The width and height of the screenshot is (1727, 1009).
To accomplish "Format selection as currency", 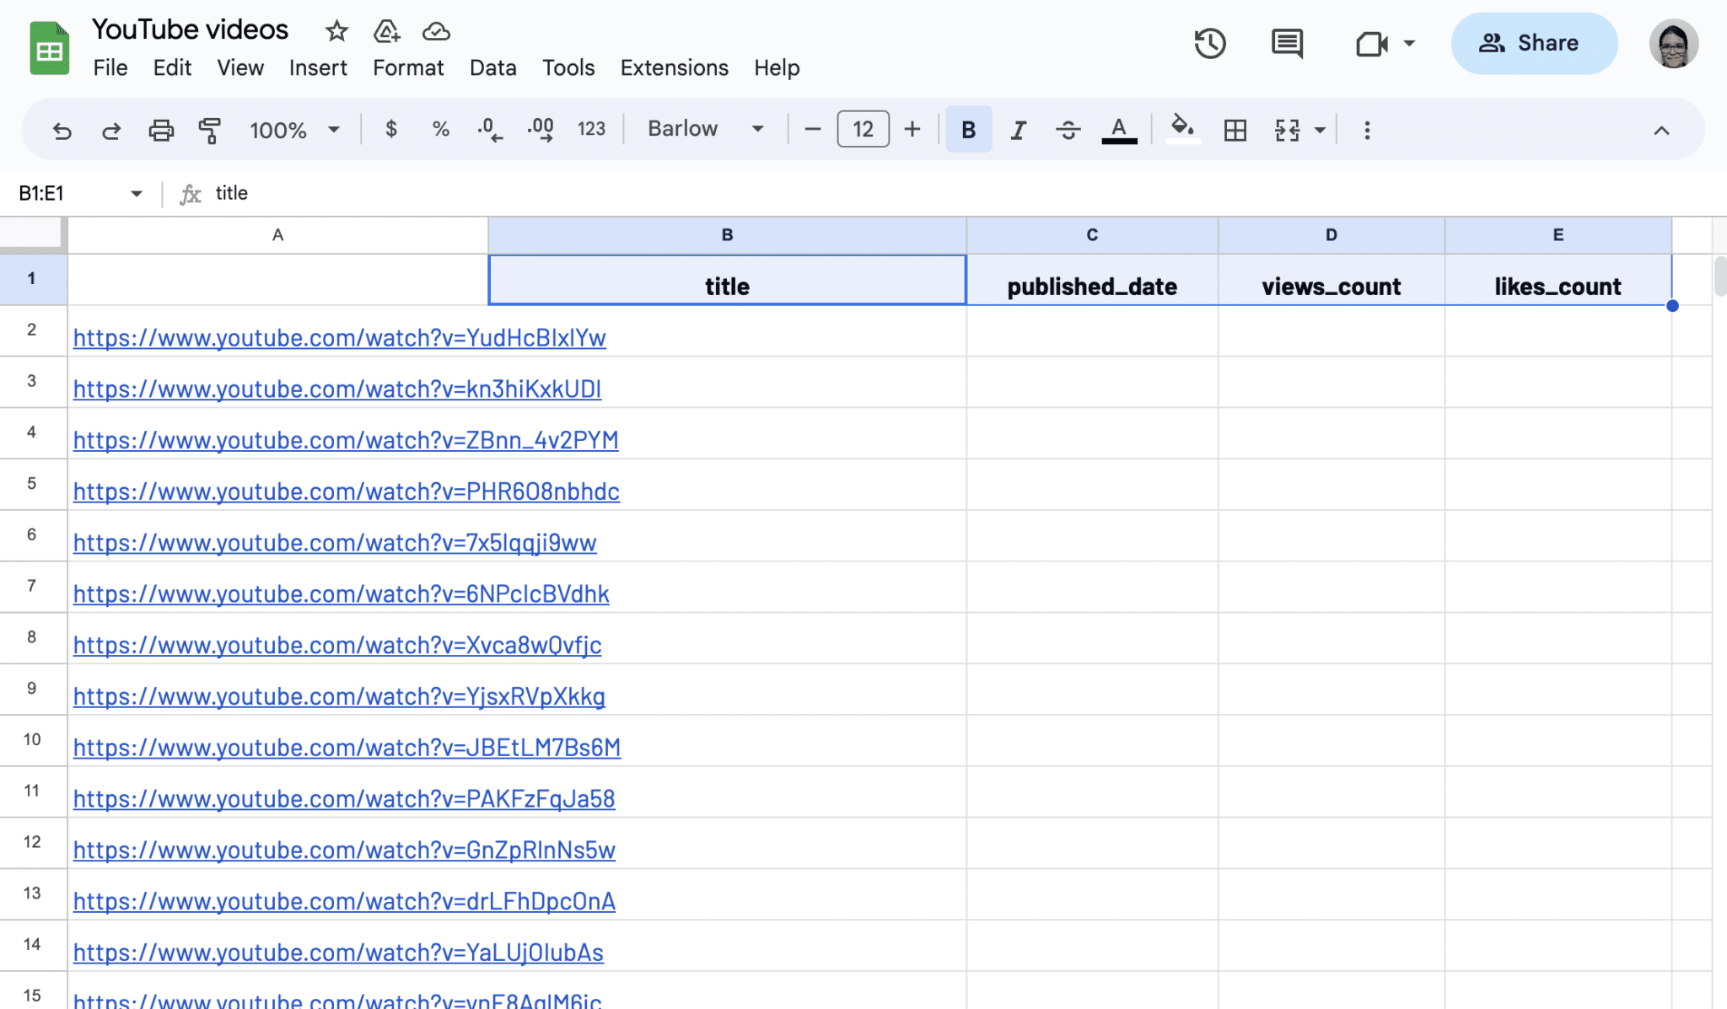I will (x=390, y=130).
